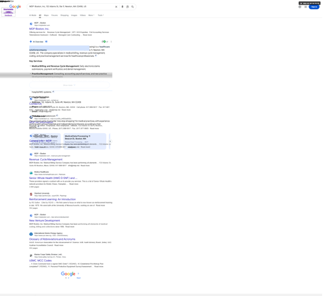Advance source cards with right arrow
Image resolution: width=324 pixels, height=296 pixels.
tap(110, 142)
